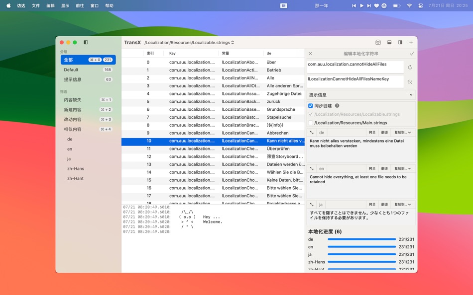The image size is (473, 295).
Task: Click the 翻译 button for the de translation
Action: [385, 133]
